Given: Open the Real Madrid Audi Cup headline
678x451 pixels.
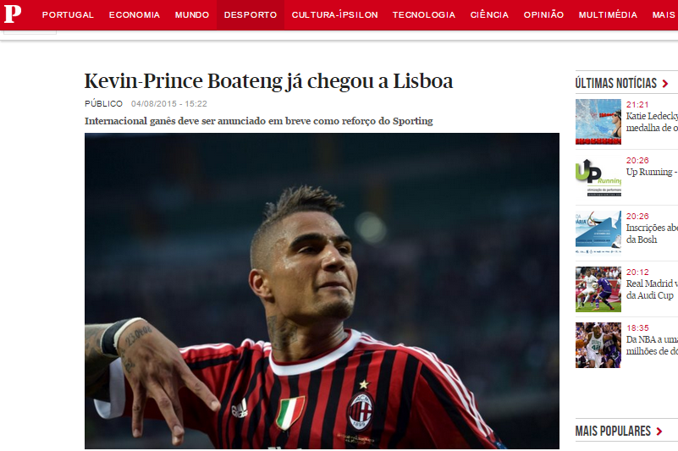Looking at the screenshot, I should (652, 289).
